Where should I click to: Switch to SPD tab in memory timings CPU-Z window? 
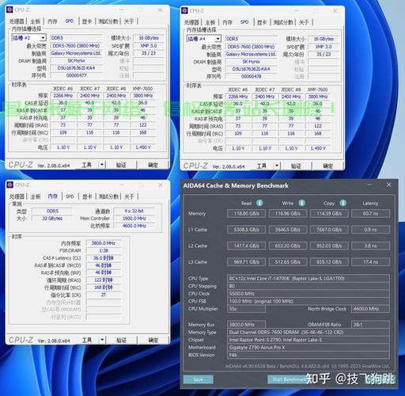click(70, 196)
